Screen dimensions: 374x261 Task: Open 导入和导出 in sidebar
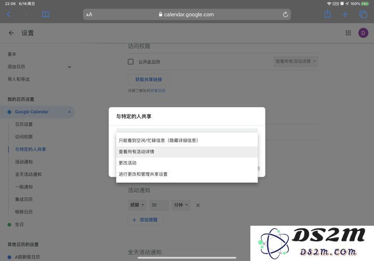(19, 79)
